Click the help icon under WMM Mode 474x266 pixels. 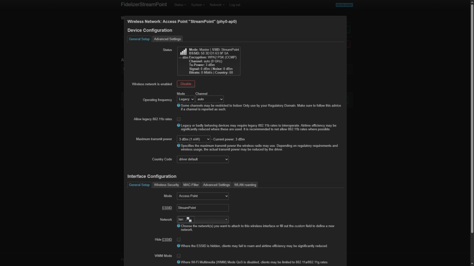coord(179,262)
